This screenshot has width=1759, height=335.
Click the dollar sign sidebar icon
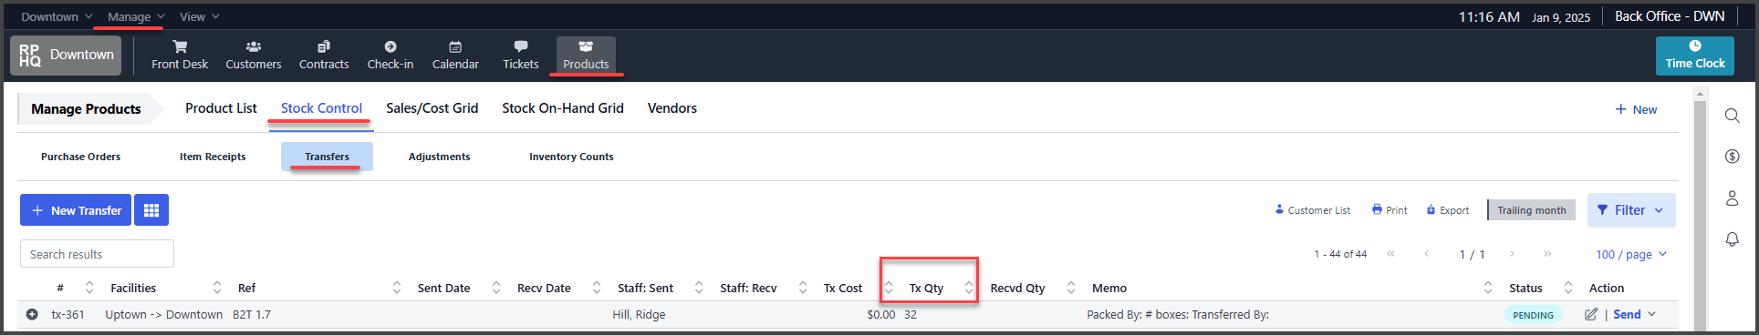pyautogui.click(x=1732, y=157)
